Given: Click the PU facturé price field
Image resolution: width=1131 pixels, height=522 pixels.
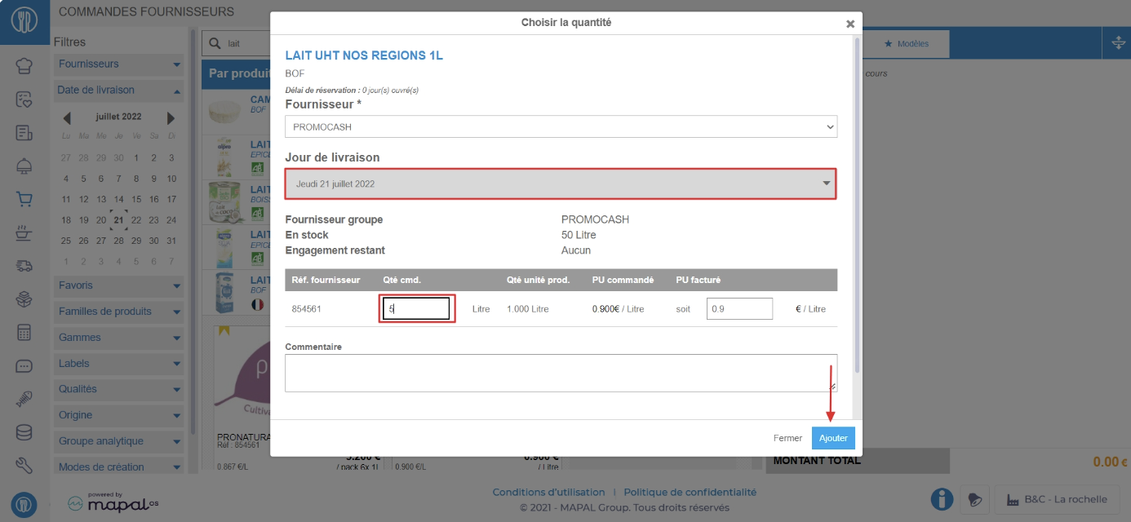Looking at the screenshot, I should coord(739,309).
